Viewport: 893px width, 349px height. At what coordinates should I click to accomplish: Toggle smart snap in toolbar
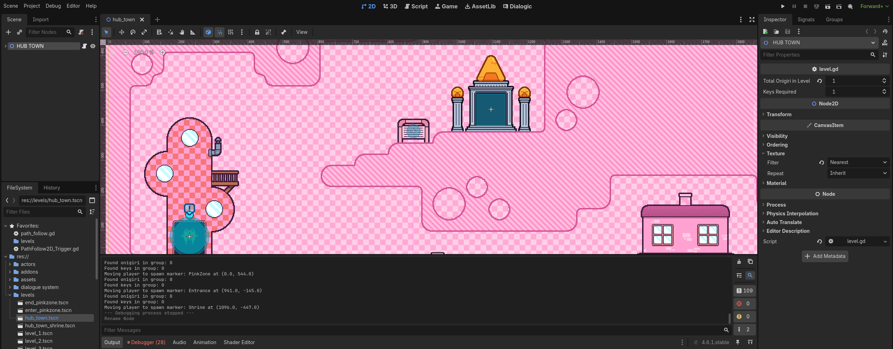point(219,32)
